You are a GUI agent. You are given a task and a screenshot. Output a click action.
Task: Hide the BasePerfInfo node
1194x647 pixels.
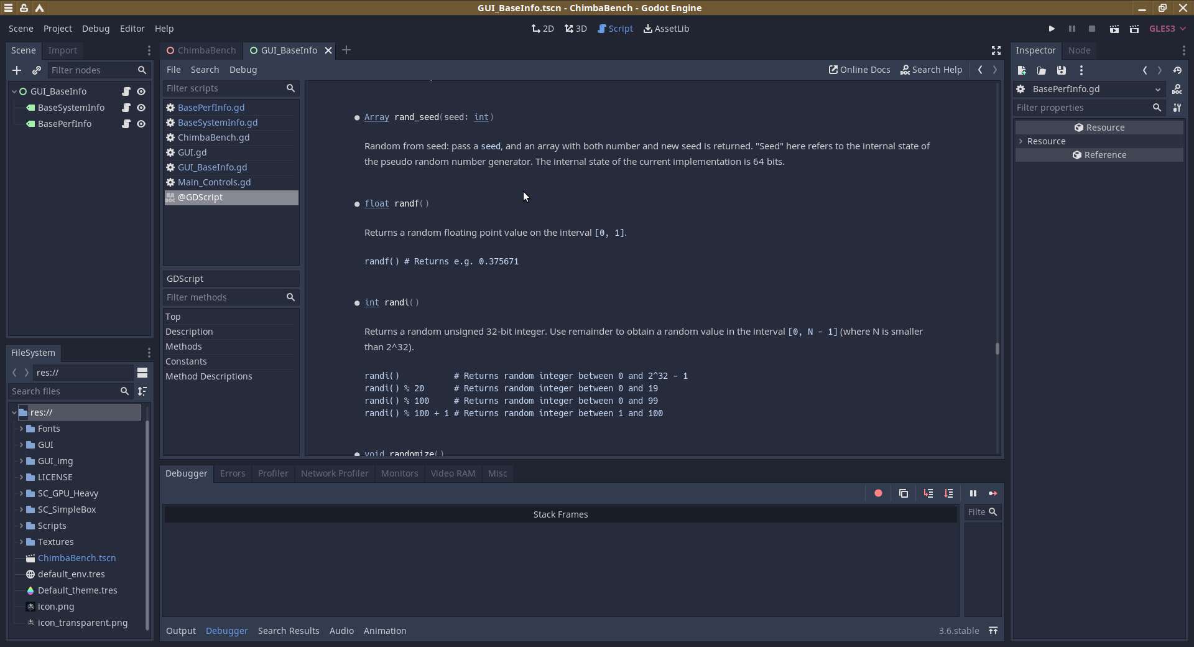pyautogui.click(x=141, y=124)
